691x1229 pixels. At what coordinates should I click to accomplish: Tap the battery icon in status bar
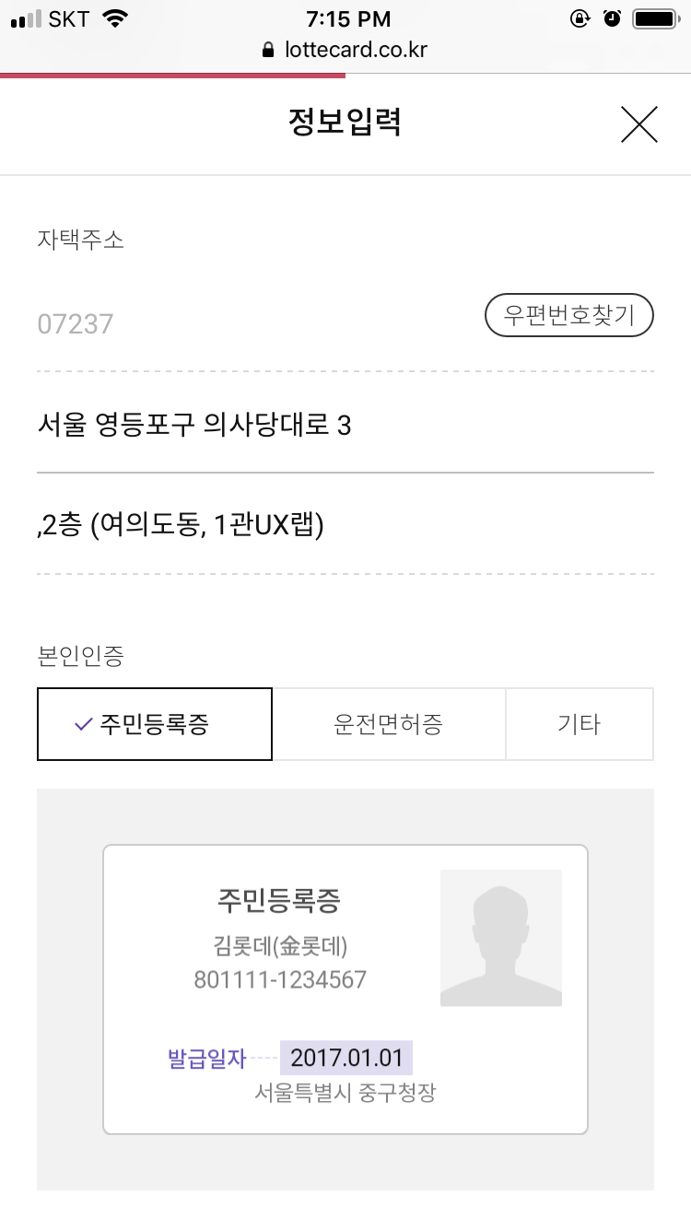coord(655,18)
